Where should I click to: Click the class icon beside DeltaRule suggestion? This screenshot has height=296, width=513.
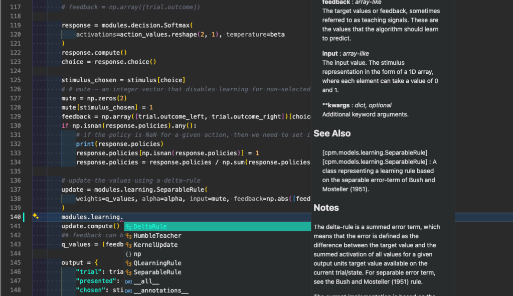click(x=128, y=227)
